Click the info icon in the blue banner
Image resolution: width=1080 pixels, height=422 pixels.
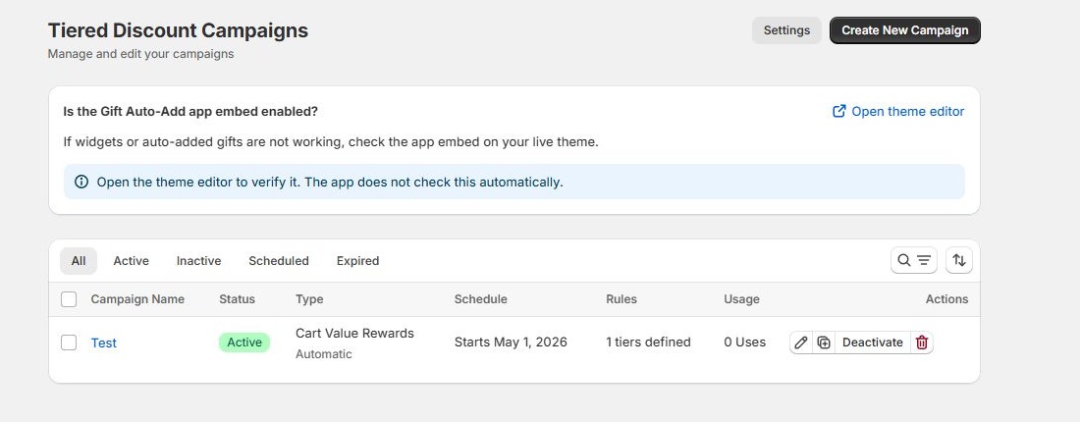(x=81, y=182)
